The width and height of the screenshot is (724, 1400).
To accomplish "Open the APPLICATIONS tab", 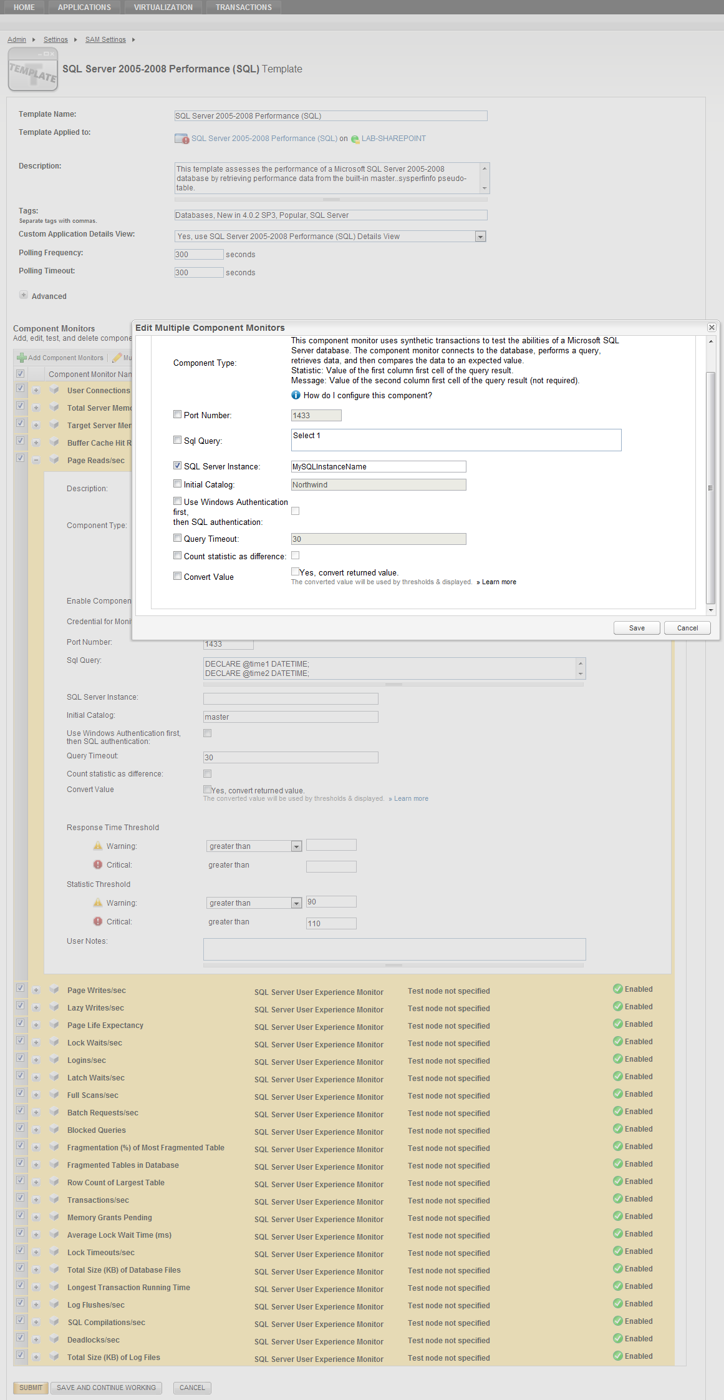I will pos(84,7).
